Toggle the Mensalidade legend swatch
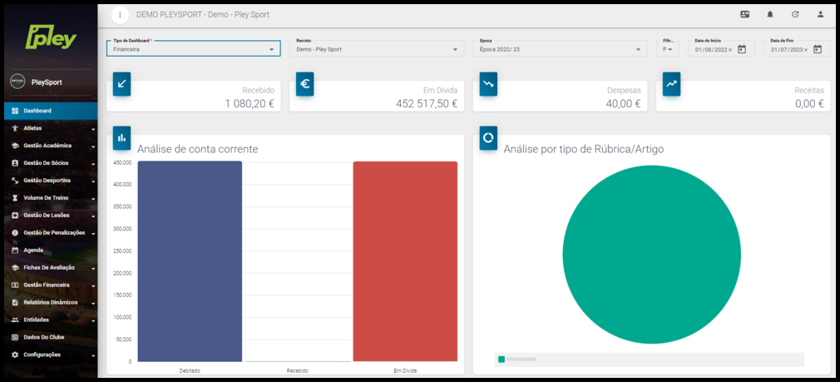 click(x=502, y=360)
